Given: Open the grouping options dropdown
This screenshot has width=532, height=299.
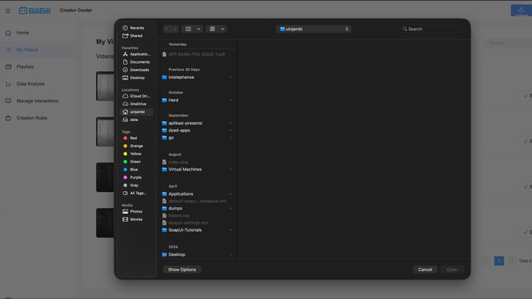Looking at the screenshot, I should (x=216, y=29).
